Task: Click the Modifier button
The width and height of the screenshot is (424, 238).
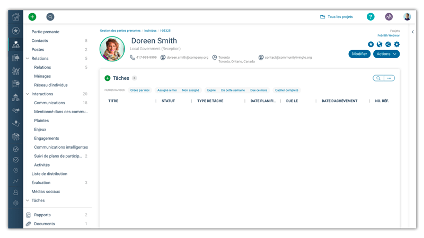Action: [x=359, y=54]
